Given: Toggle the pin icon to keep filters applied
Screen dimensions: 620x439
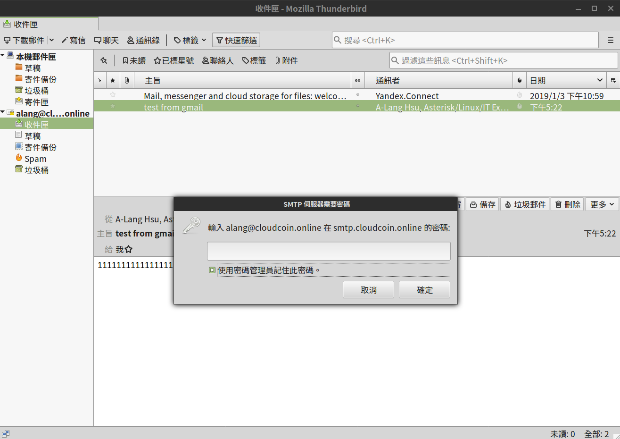Looking at the screenshot, I should coord(104,60).
